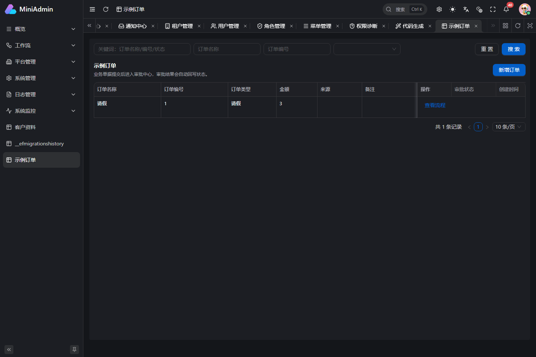The width and height of the screenshot is (536, 357).
Task: Pin the sidebar using pin icon
Action: coord(74,350)
